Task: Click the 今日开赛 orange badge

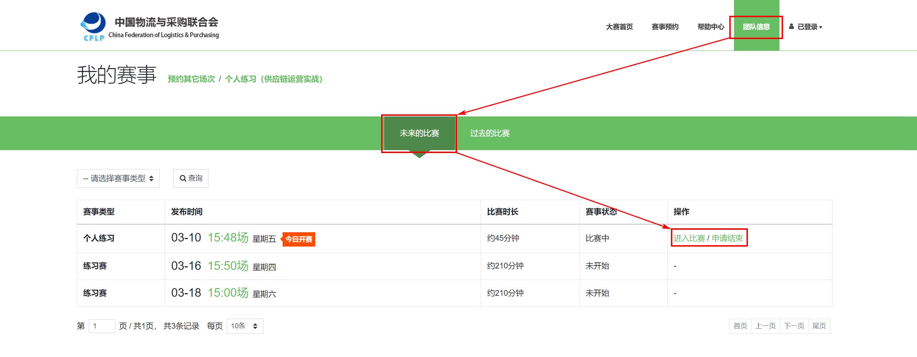Action: [x=298, y=238]
